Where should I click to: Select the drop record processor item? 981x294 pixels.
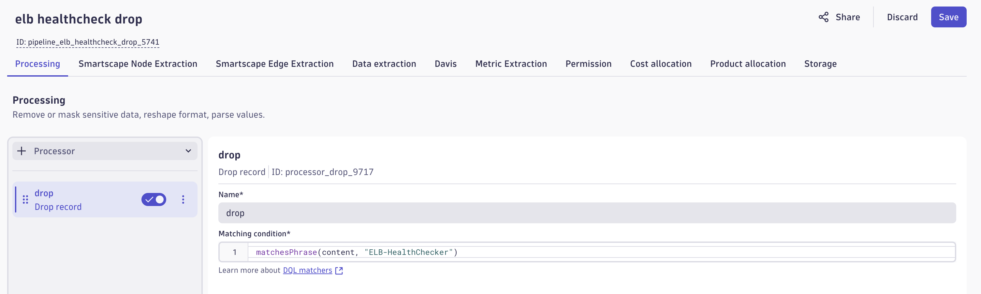coord(105,199)
